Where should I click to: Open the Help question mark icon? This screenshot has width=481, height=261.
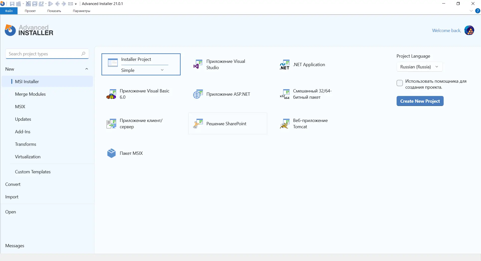pos(478,11)
